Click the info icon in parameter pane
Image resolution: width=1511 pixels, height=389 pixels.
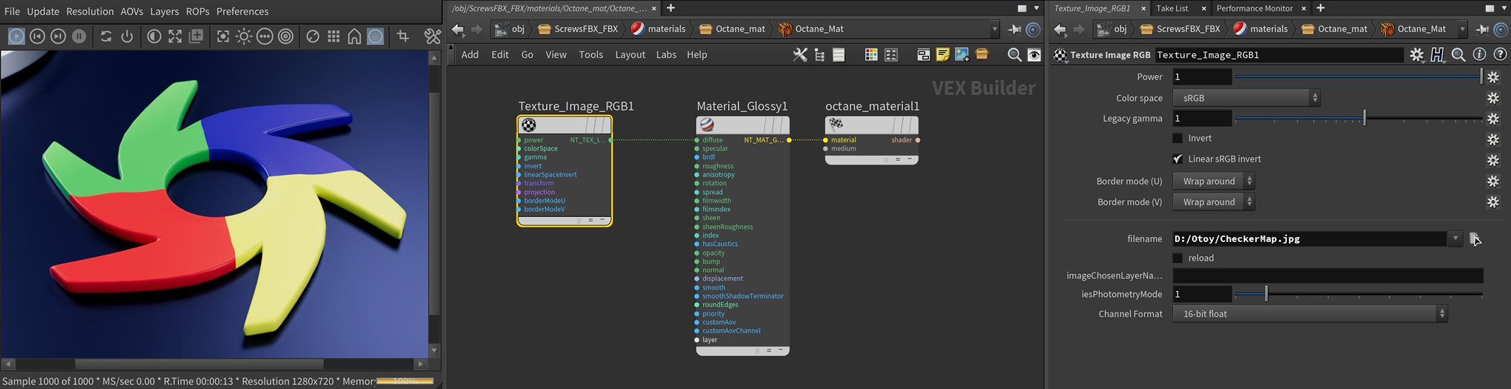[1479, 55]
